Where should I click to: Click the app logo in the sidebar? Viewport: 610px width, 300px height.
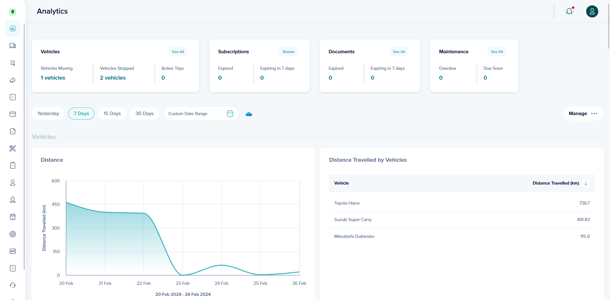(13, 12)
